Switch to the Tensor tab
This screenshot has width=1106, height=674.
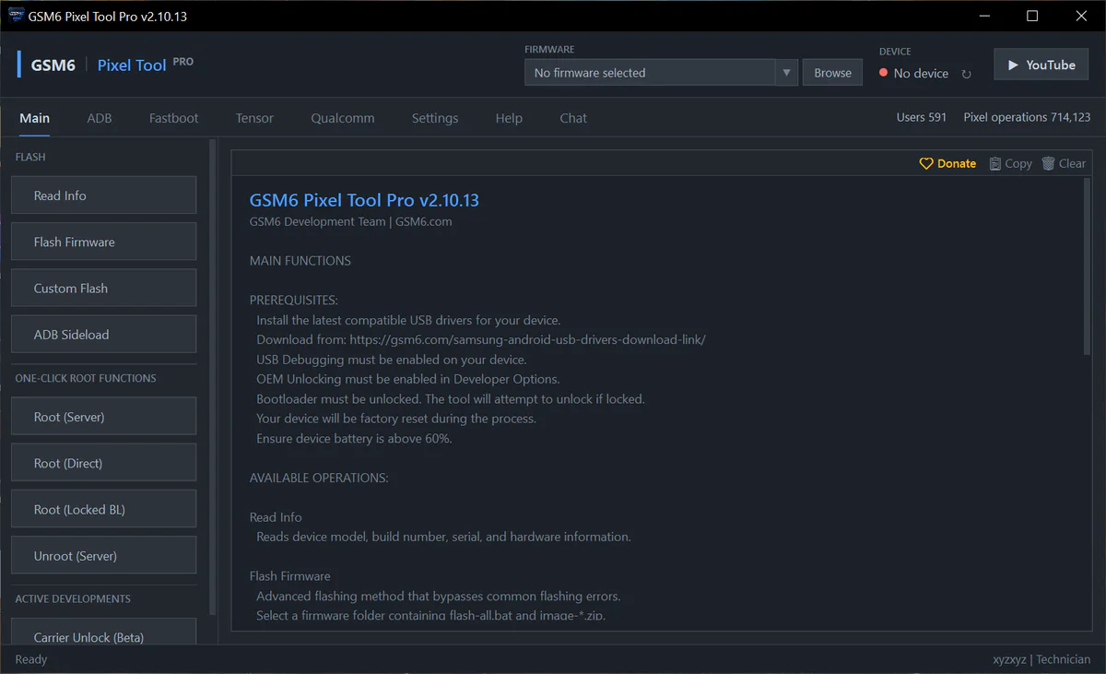click(x=254, y=118)
